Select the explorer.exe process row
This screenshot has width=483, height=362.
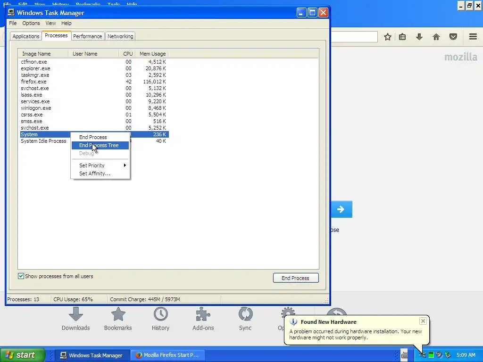pyautogui.click(x=94, y=68)
